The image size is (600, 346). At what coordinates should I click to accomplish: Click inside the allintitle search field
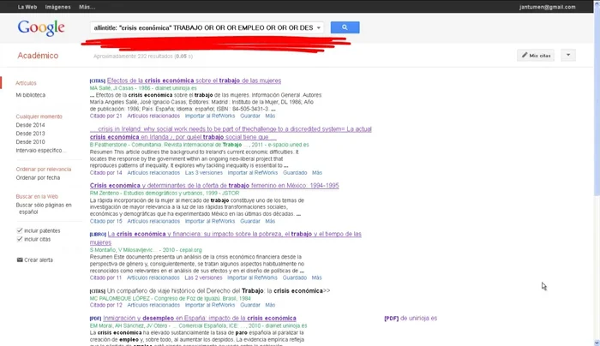click(x=203, y=28)
